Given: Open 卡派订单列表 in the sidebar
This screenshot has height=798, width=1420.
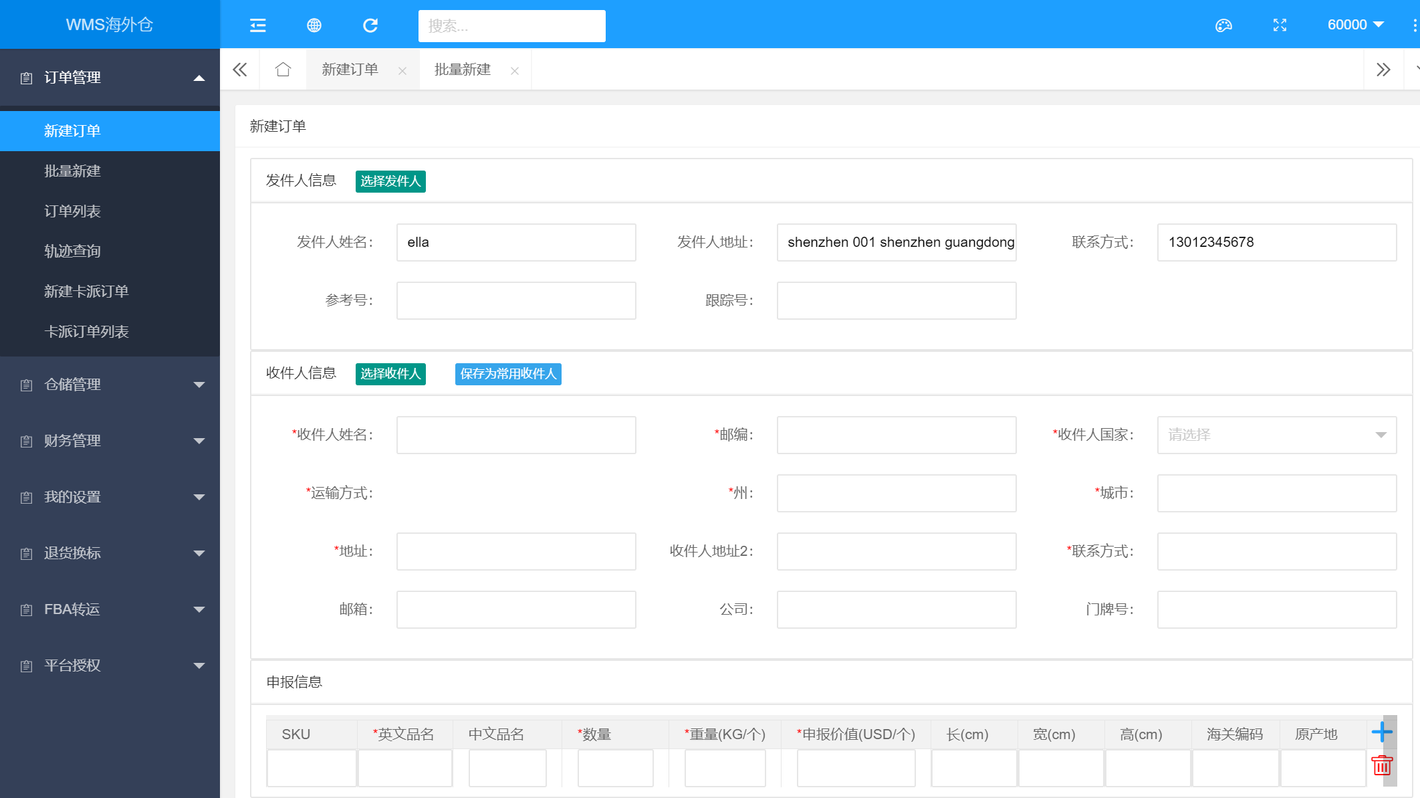Looking at the screenshot, I should [110, 332].
